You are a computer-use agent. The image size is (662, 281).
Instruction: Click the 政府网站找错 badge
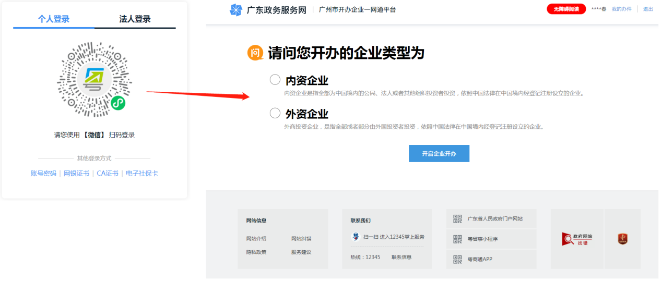(x=577, y=239)
